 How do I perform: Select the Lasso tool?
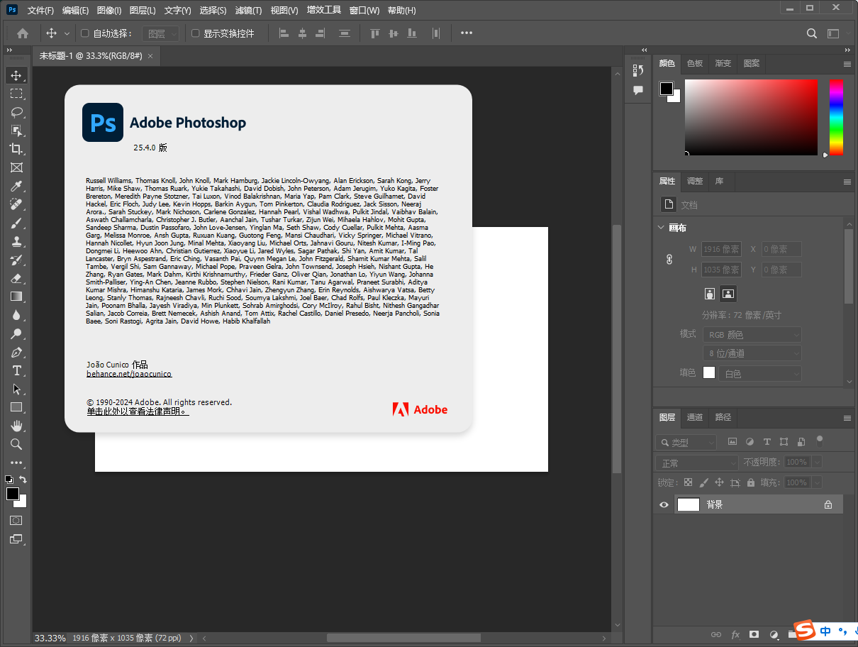pos(17,112)
